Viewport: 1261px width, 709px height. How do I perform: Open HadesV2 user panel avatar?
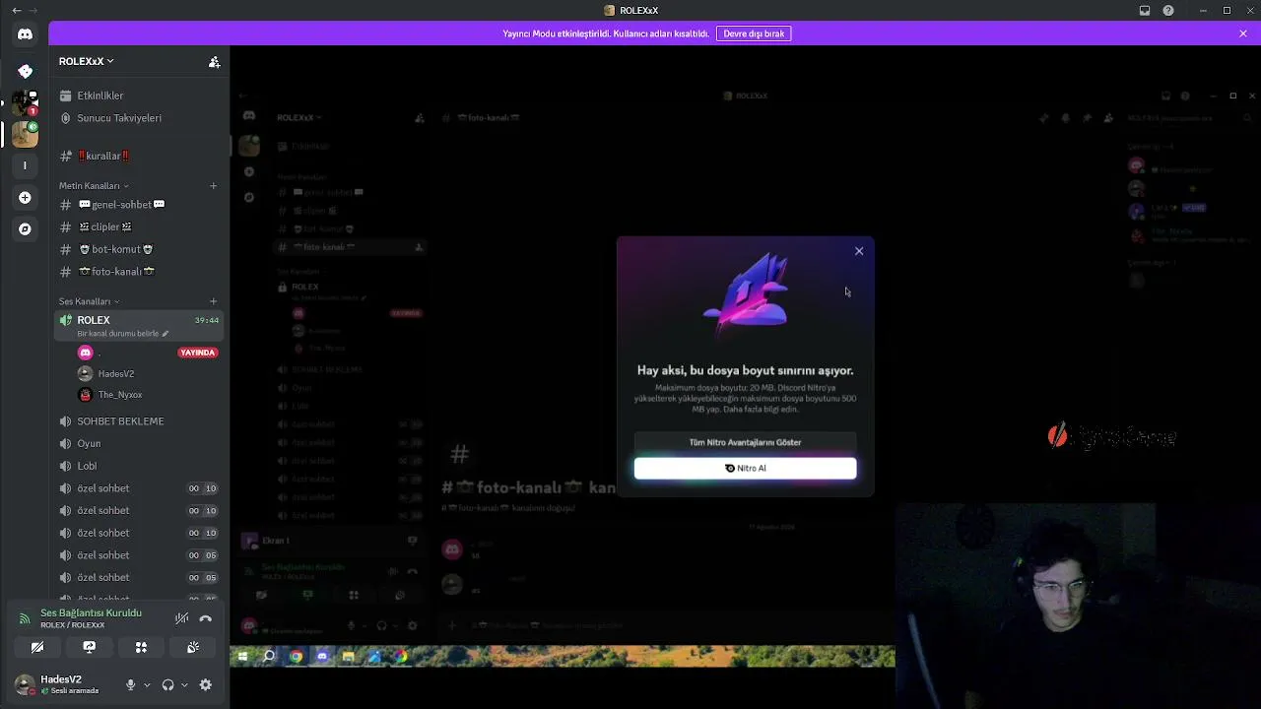pos(25,684)
